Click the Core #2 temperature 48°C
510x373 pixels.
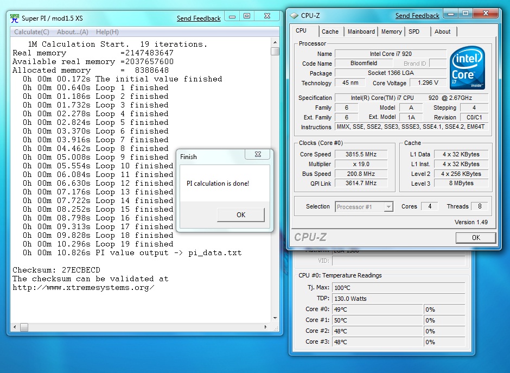[x=378, y=331]
